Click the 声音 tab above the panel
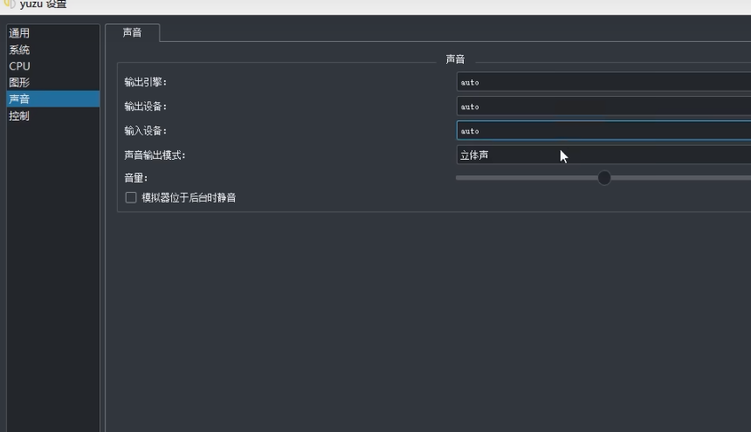 (132, 33)
